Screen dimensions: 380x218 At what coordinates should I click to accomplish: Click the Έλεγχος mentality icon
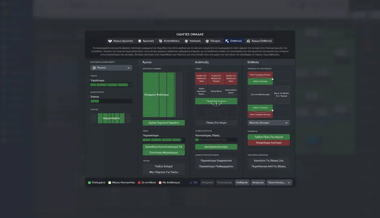207,41
